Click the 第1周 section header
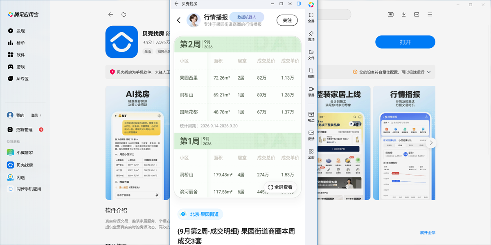This screenshot has height=245, width=491. [237, 141]
